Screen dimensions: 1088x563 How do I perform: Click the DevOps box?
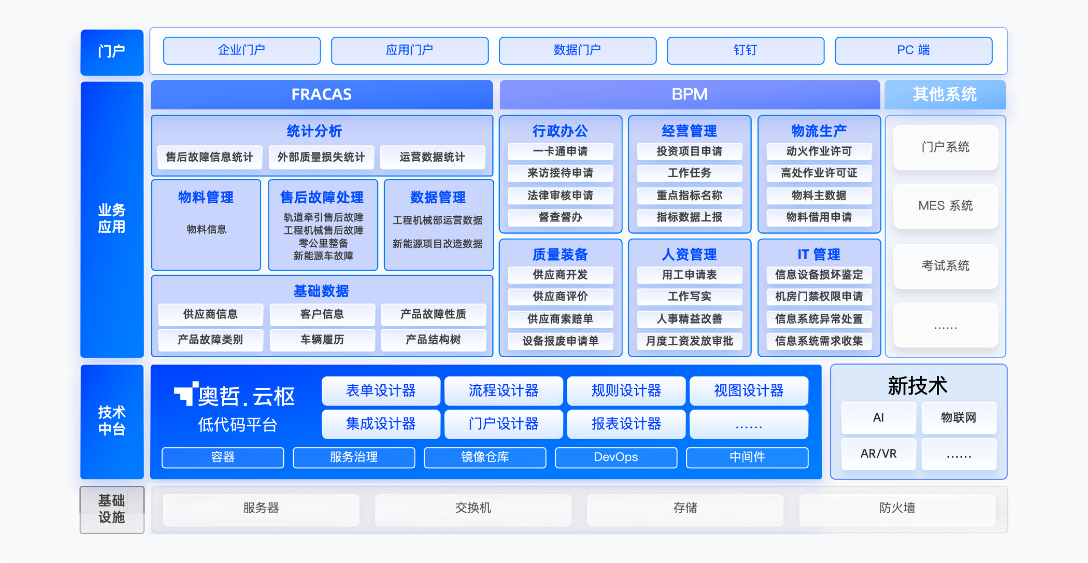click(616, 458)
